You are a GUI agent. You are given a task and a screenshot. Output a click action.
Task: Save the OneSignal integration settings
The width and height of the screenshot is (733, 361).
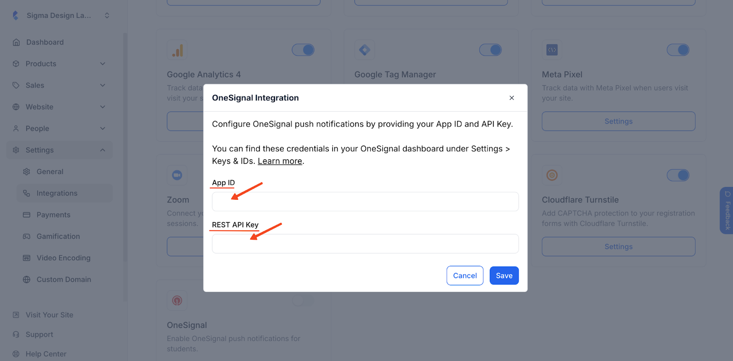pyautogui.click(x=503, y=275)
